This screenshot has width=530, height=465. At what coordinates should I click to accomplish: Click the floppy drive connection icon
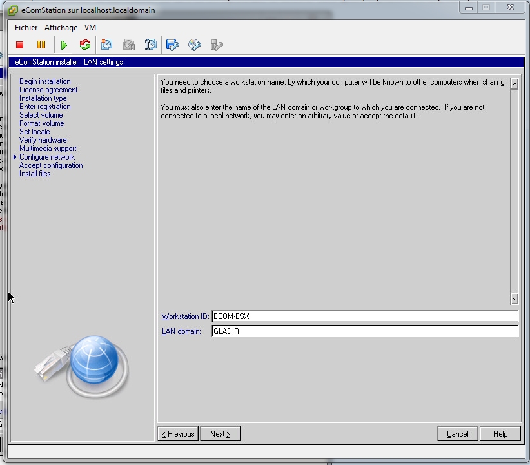pyautogui.click(x=172, y=45)
